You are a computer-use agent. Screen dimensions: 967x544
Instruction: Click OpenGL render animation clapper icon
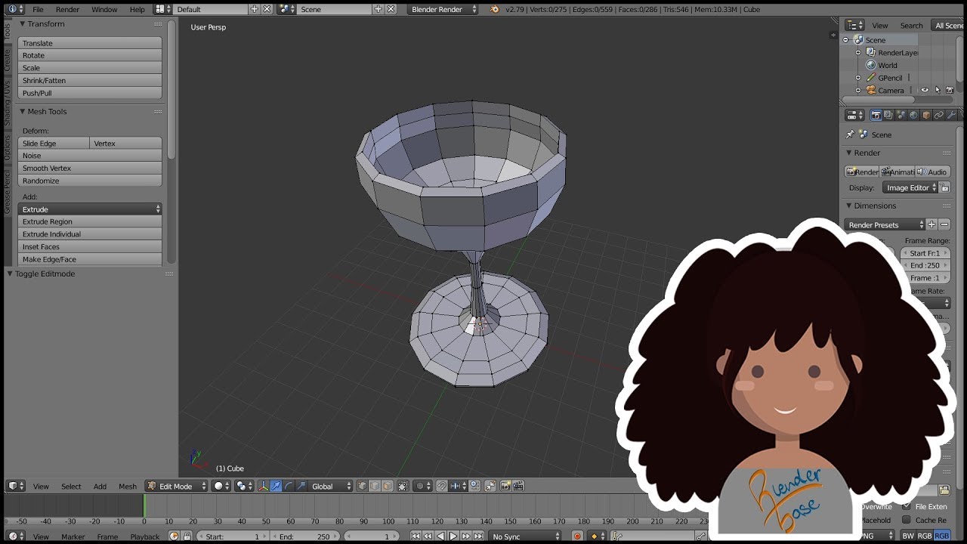[520, 486]
